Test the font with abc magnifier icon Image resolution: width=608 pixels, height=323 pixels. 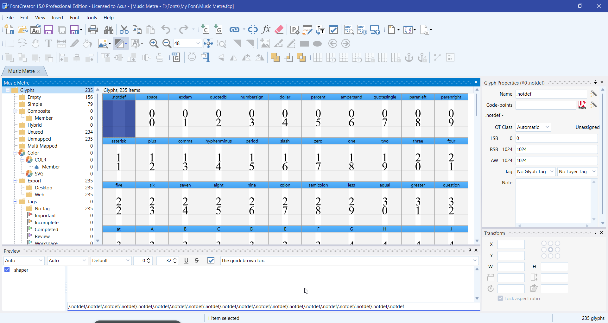pos(349,30)
